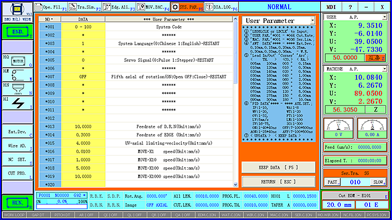Toggle GAP DT status button

coord(38,215)
